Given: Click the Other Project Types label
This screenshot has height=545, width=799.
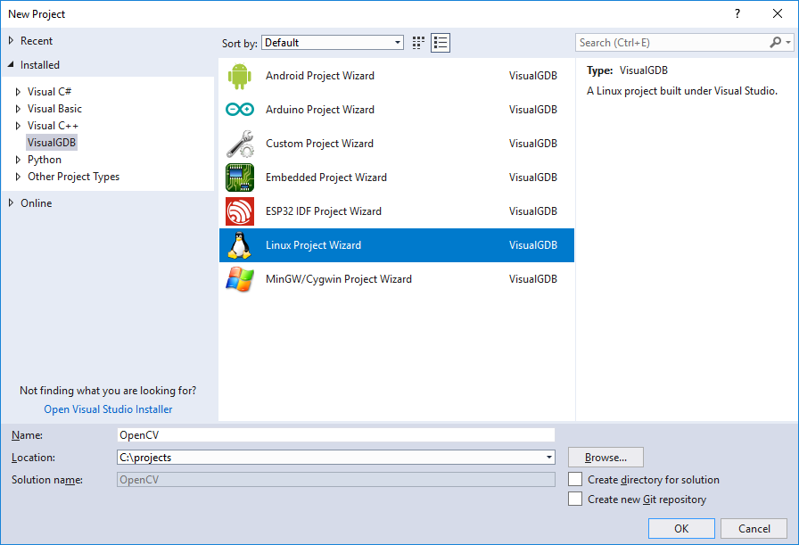Looking at the screenshot, I should 73,177.
